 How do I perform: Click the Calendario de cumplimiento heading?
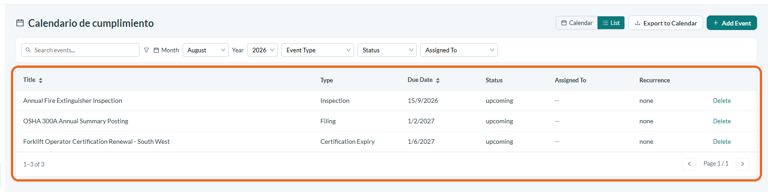[x=91, y=23]
